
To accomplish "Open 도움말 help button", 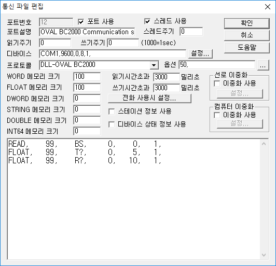I will (x=247, y=48).
